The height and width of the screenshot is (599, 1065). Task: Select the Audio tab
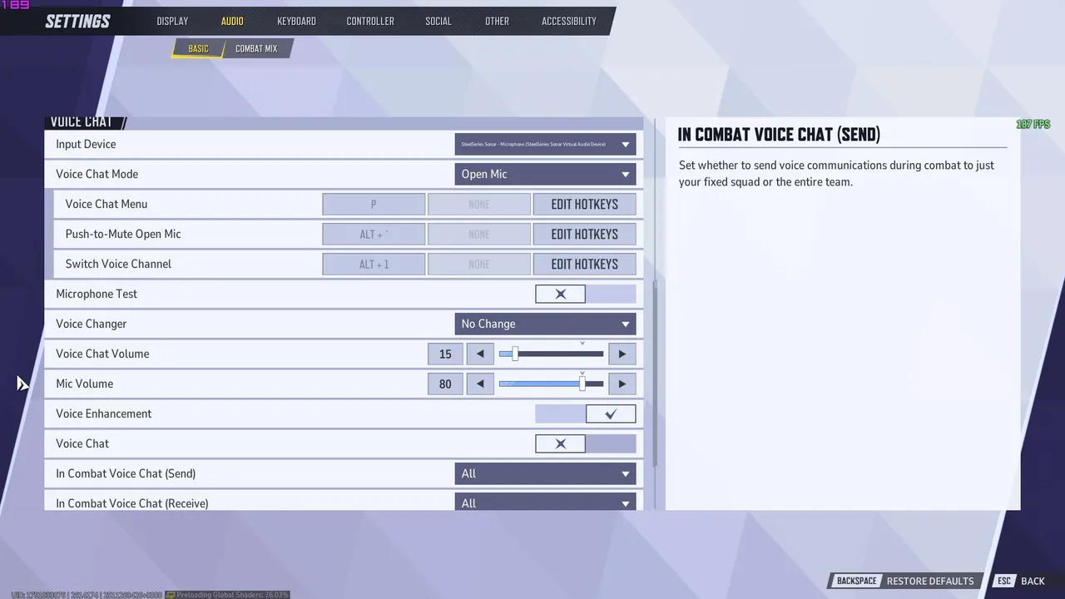click(x=232, y=21)
